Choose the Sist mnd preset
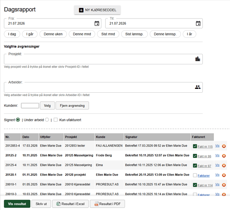The image size is (230, 210). pos(108,34)
